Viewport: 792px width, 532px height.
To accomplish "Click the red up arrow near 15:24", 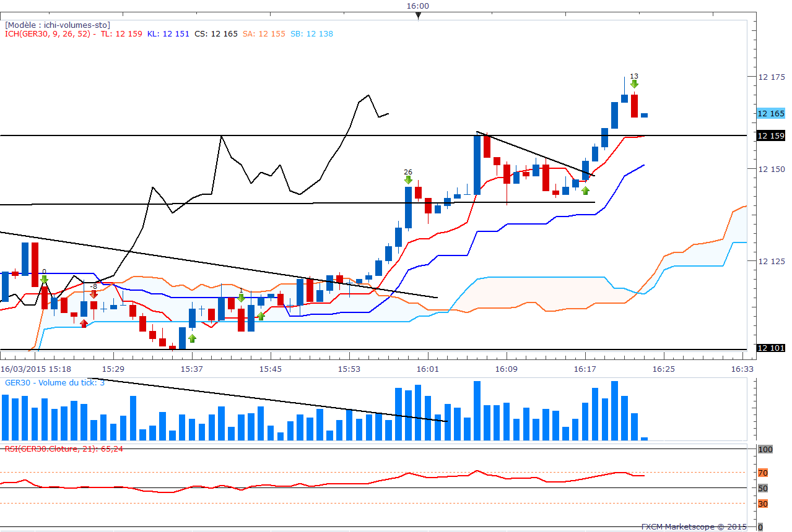I will coord(84,323).
